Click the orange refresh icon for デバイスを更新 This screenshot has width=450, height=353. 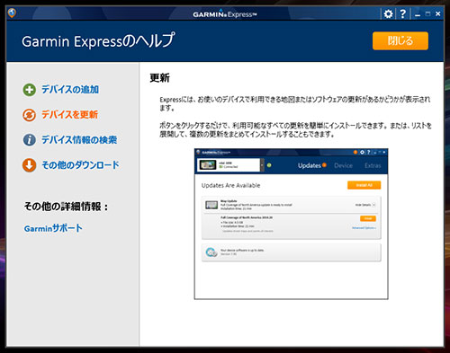pos(29,115)
